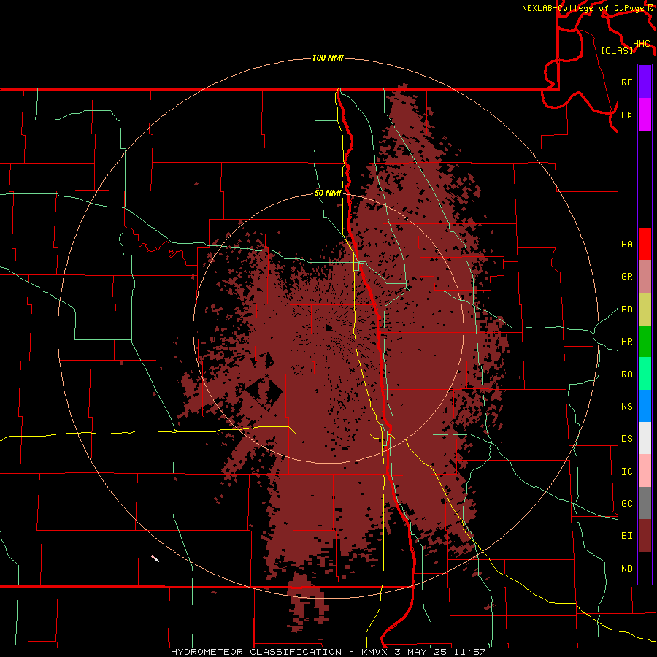Screen dimensions: 657x657
Task: Click the ND legend label
Action: (626, 568)
